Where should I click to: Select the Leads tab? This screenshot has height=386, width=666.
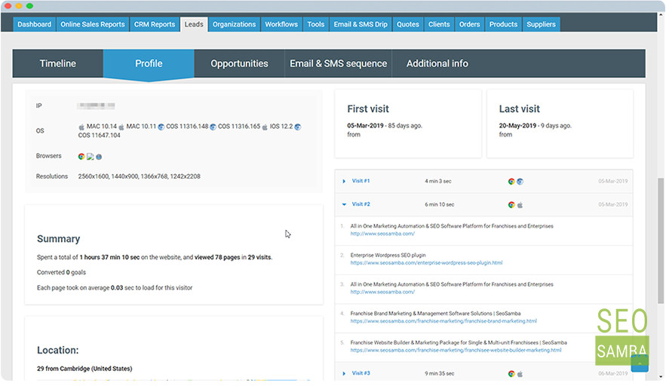[x=194, y=24]
